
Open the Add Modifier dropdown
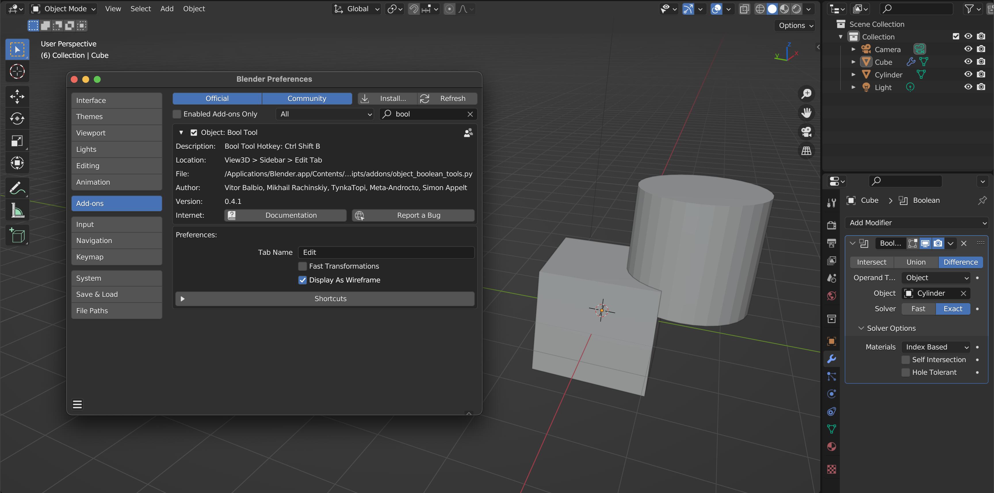[917, 223]
